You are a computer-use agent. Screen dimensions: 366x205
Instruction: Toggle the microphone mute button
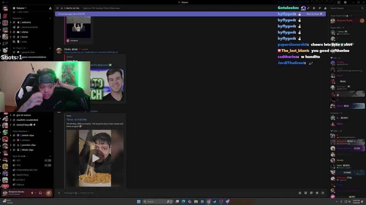tap(32, 193)
